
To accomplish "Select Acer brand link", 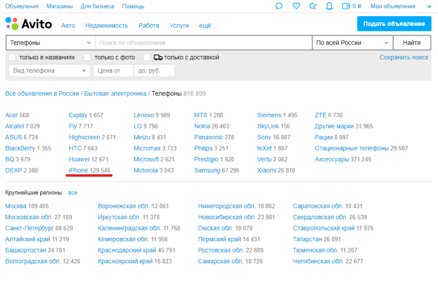I will [x=11, y=115].
